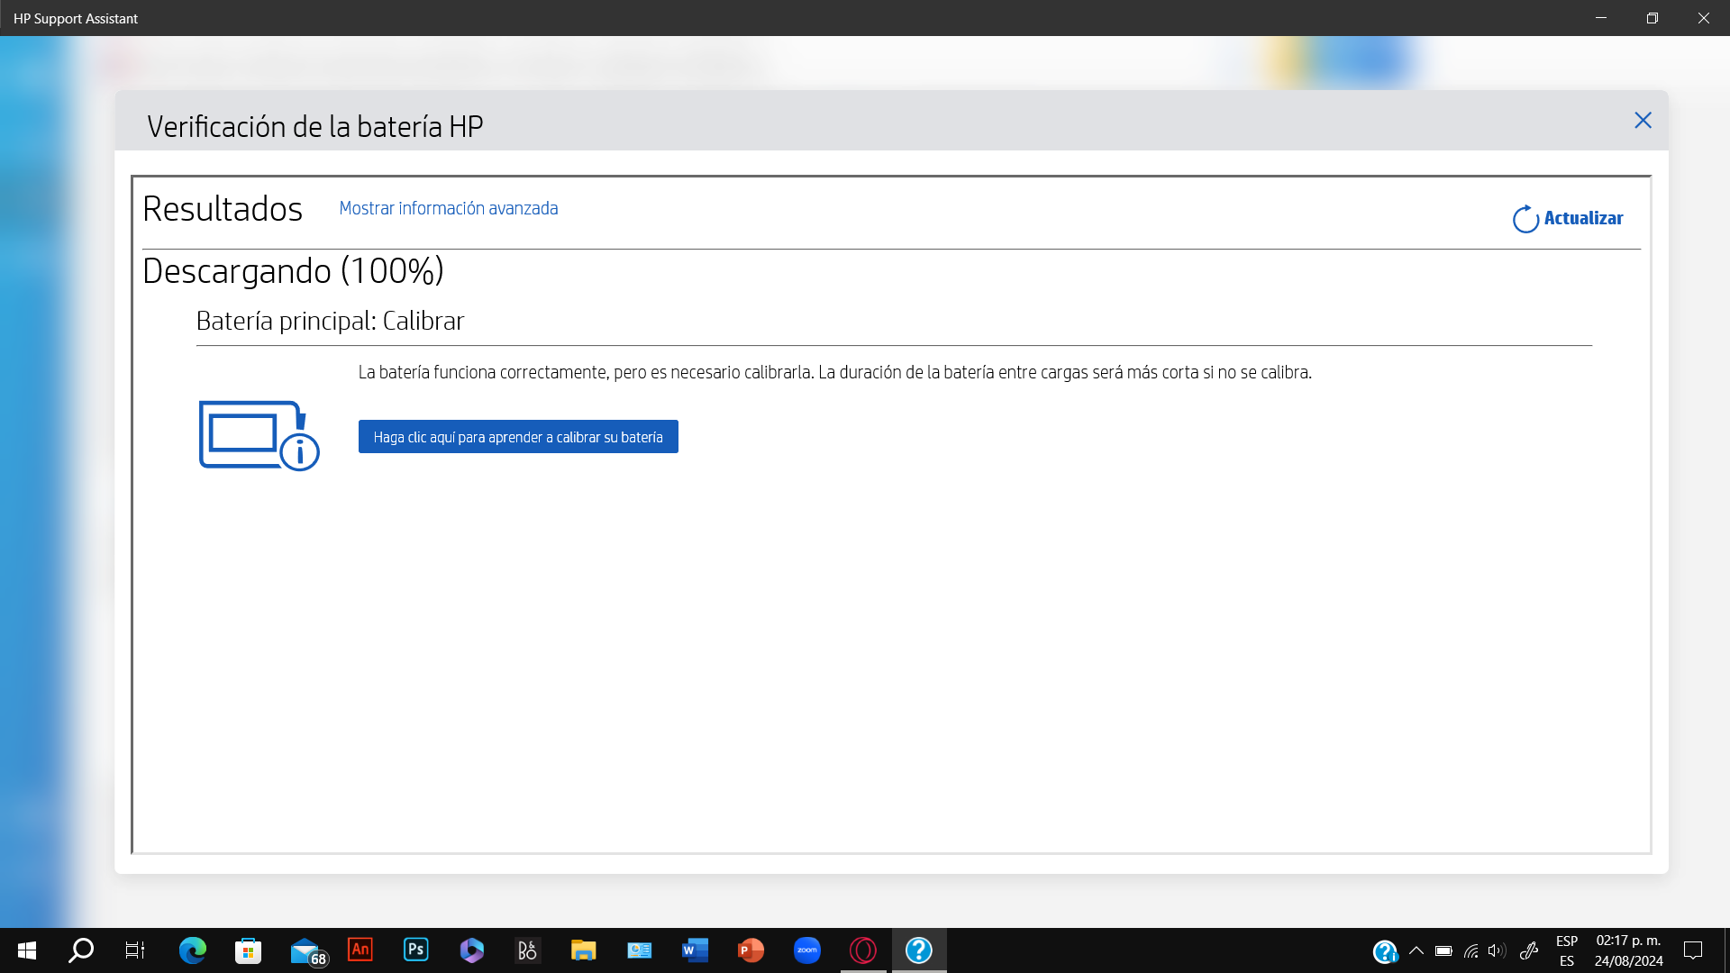Viewport: 1730px width, 973px height.
Task: Open the Mail app with 68 badge
Action: pyautogui.click(x=305, y=950)
